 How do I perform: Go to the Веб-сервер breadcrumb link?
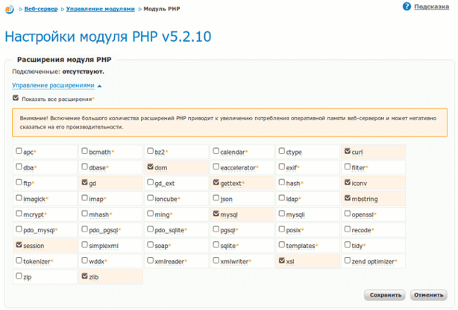pyautogui.click(x=42, y=7)
